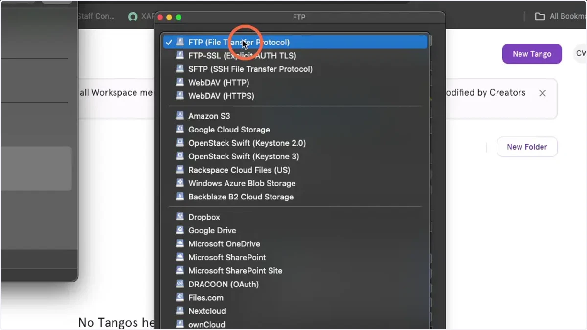This screenshot has height=330, width=587.
Task: Dismiss the workspace notice banner
Action: tap(542, 93)
